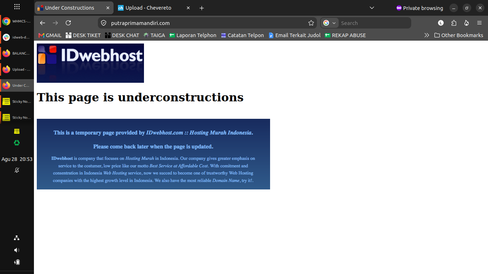Open the Google search engine dropdown

(330, 23)
